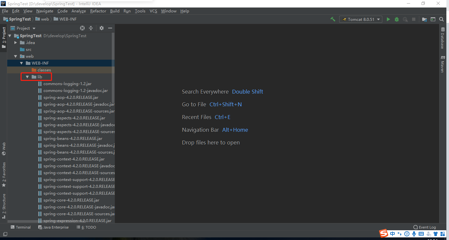Click the green Build Project hammer icon
The width and height of the screenshot is (449, 240).
(x=333, y=19)
